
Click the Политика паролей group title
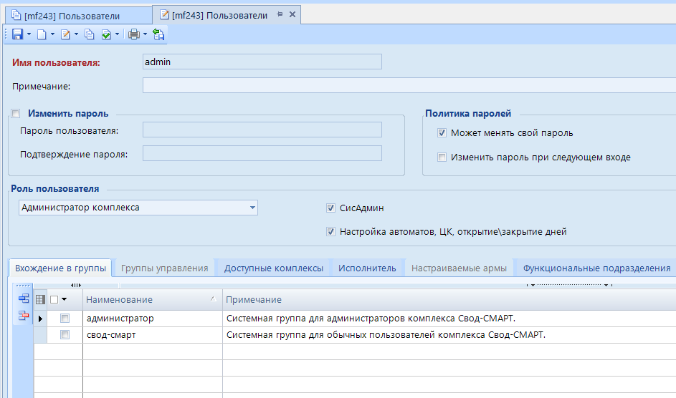468,114
